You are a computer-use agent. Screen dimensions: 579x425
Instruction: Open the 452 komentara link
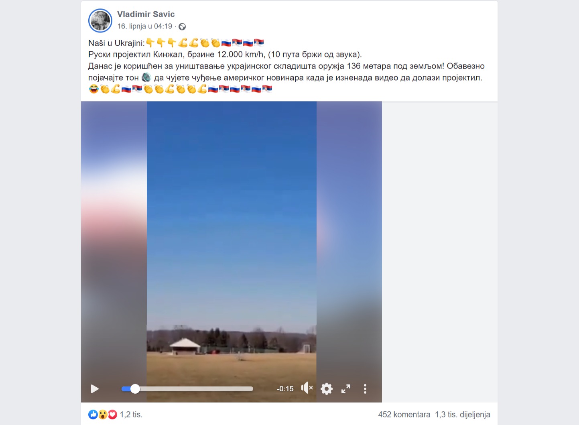click(x=404, y=415)
